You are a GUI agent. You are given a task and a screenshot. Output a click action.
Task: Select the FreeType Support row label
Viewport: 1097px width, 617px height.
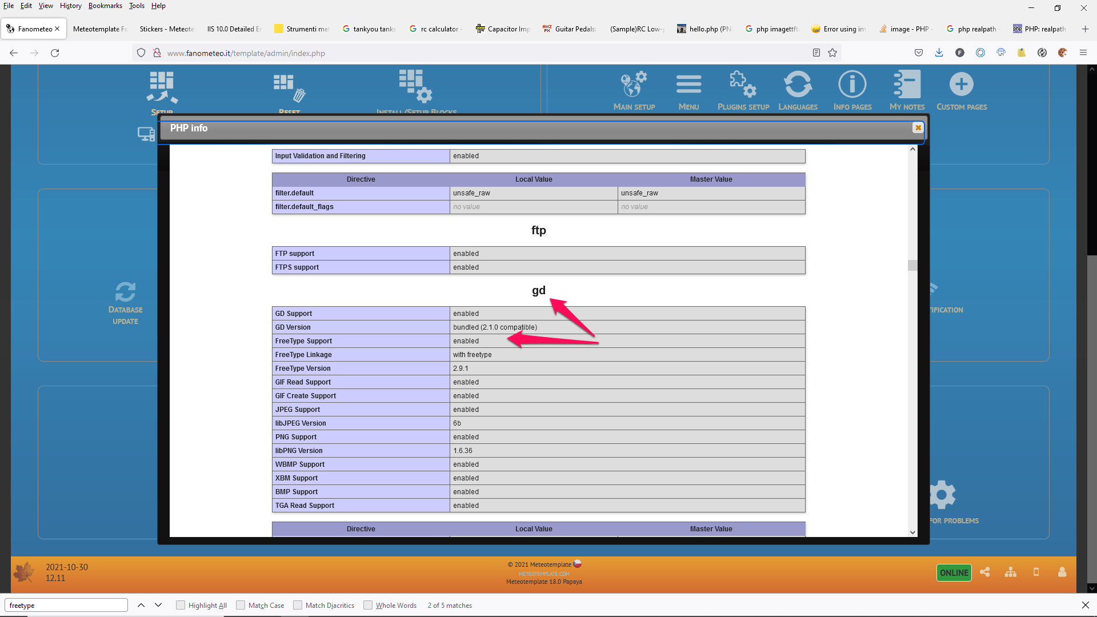click(x=303, y=341)
